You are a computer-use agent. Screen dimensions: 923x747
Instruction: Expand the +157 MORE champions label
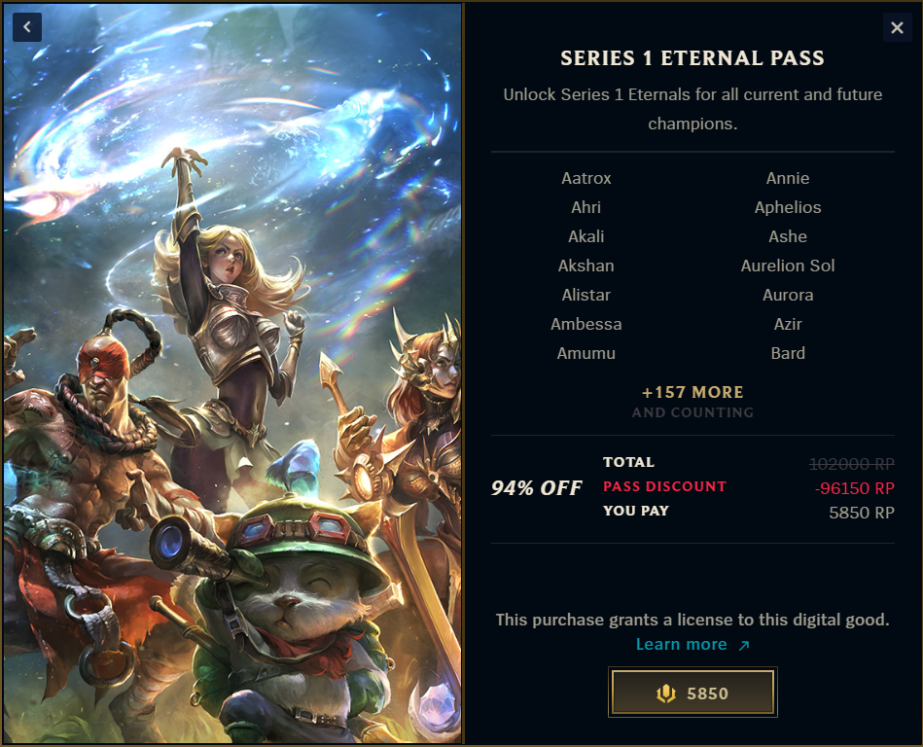coord(692,392)
